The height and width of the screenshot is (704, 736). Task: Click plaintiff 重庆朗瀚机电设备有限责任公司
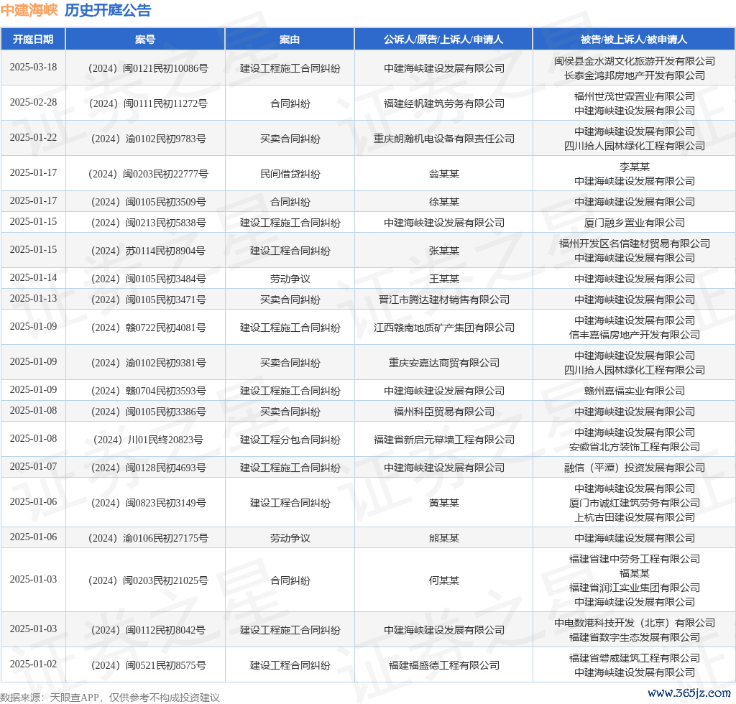444,139
